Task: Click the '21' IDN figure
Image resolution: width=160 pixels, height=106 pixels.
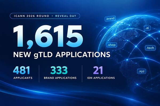Action: click(98, 70)
